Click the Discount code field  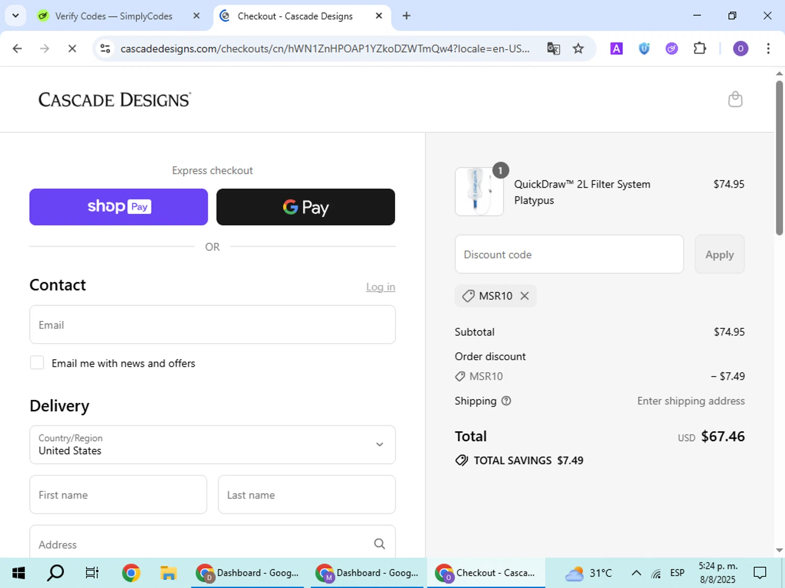pos(569,255)
